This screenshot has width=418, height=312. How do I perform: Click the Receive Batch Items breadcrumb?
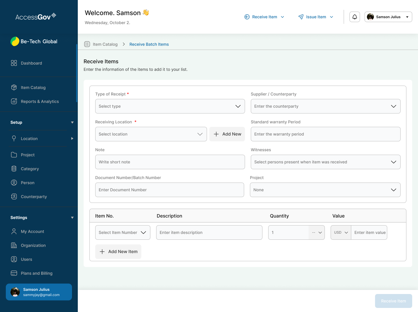(149, 44)
